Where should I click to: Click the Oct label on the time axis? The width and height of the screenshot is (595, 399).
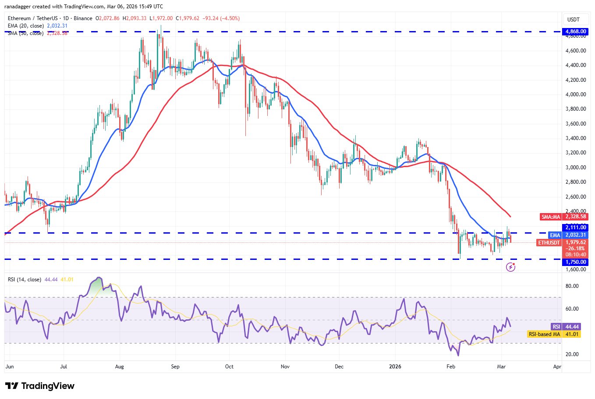tap(229, 367)
